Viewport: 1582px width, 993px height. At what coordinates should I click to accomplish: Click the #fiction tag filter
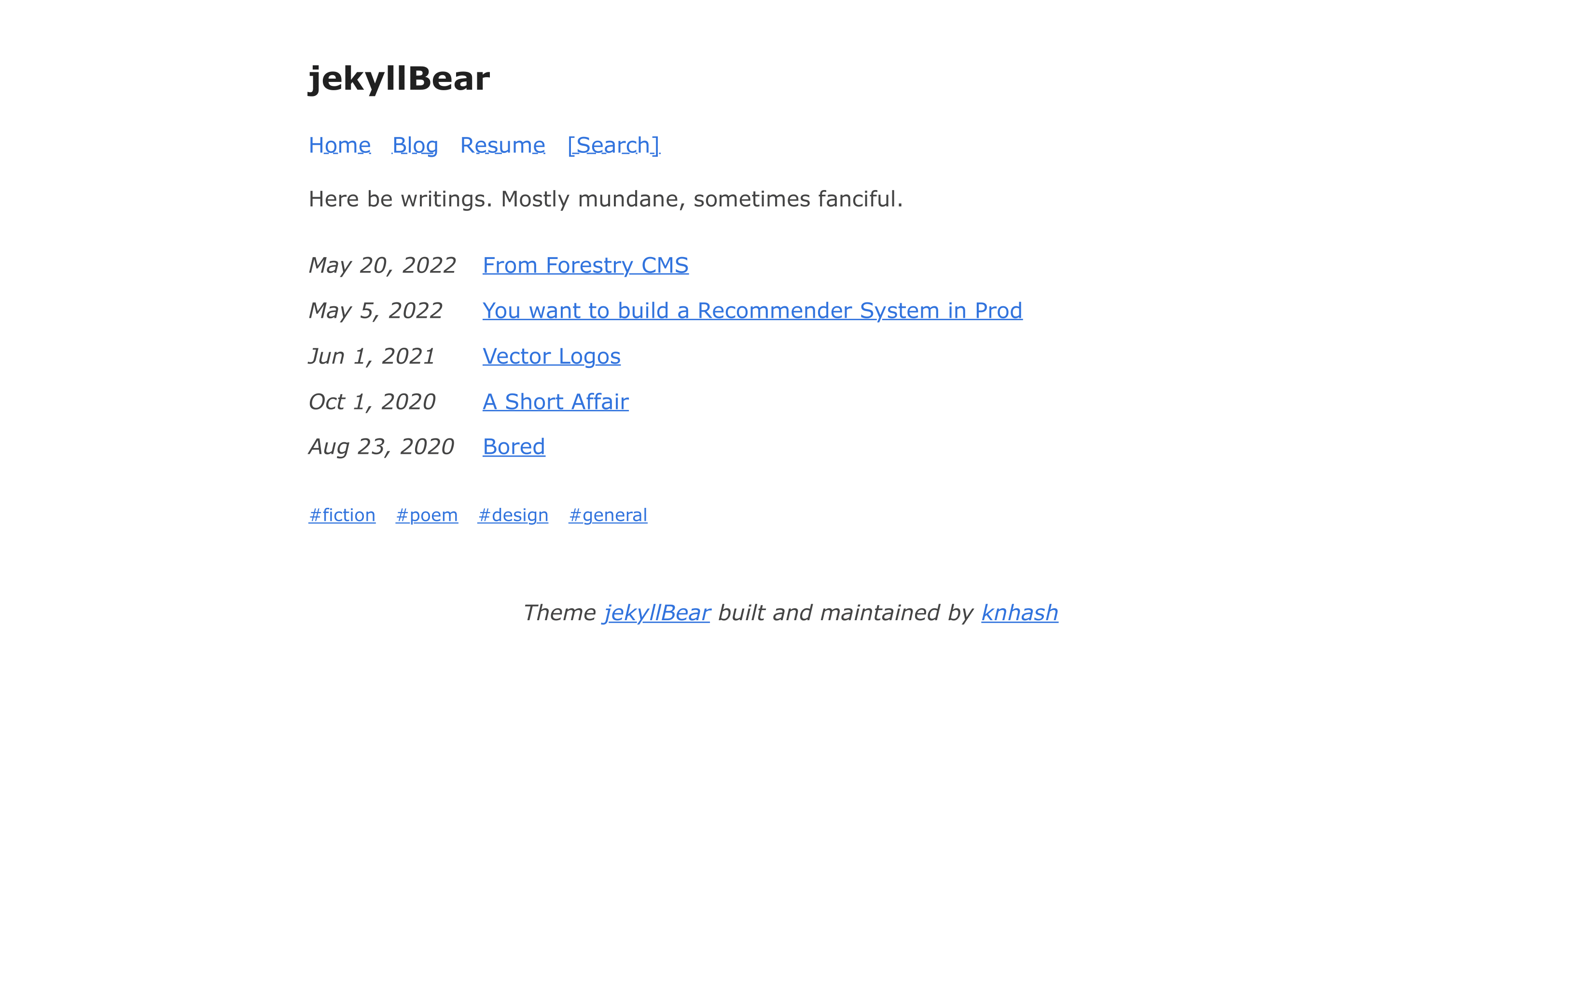point(342,514)
